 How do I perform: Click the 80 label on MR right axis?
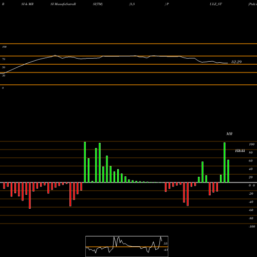[251, 153]
